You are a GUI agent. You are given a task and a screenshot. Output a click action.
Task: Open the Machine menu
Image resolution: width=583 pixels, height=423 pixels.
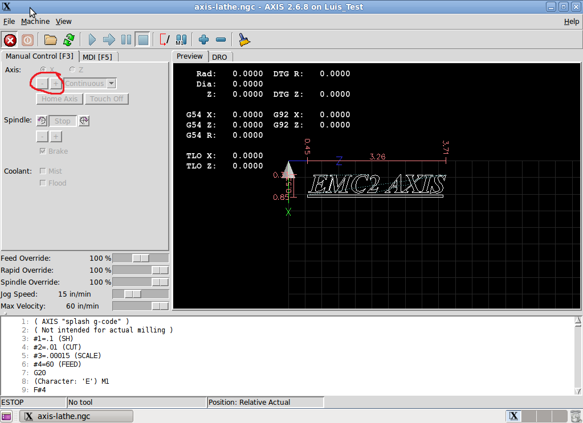pos(35,21)
